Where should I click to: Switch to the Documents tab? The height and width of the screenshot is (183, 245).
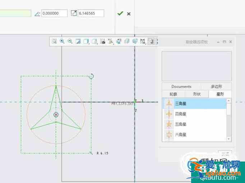point(181,86)
